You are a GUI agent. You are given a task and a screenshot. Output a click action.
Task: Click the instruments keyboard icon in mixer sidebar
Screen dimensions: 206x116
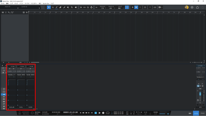[x=4, y=101]
